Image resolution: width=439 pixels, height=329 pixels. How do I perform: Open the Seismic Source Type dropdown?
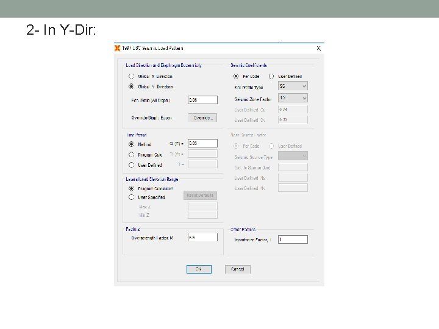tap(293, 156)
